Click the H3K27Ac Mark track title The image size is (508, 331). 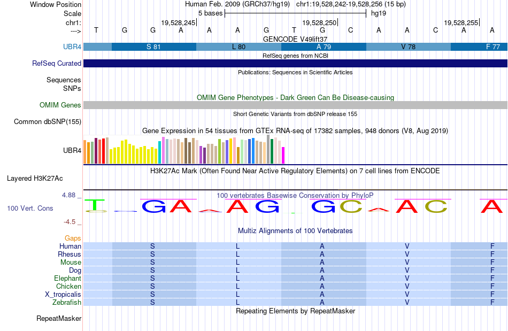click(295, 171)
